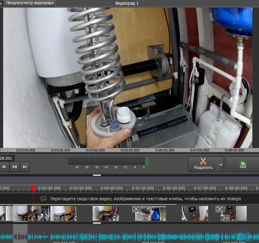Select the orange control panel clip

pyautogui.click(x=195, y=213)
